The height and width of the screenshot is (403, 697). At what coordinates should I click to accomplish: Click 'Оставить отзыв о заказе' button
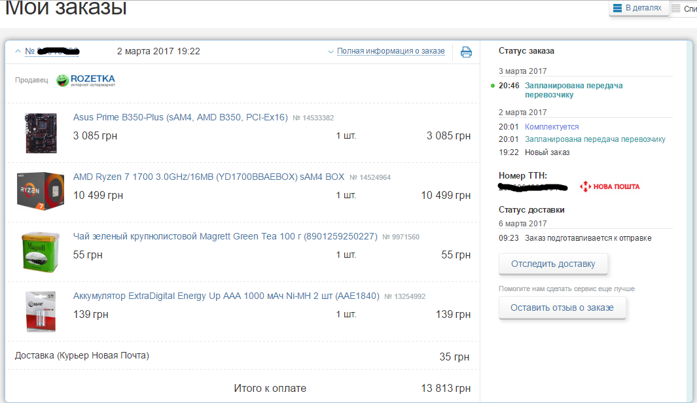(562, 307)
